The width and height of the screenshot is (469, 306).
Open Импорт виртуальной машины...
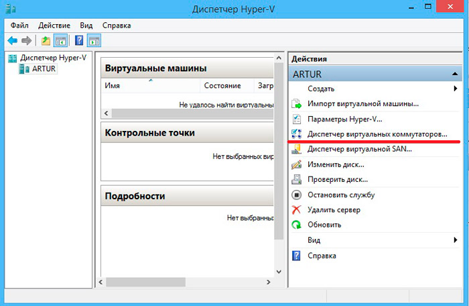tap(363, 104)
